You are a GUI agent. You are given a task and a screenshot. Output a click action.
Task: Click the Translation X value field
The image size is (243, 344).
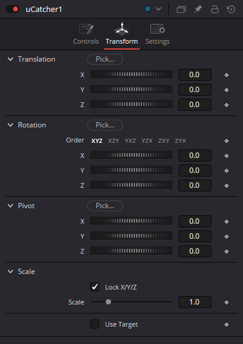[195, 75]
